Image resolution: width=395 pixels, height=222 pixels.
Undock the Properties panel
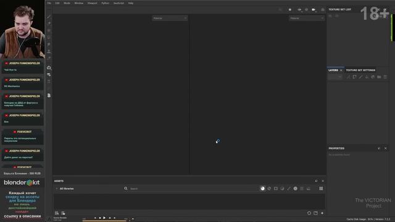pos(379,148)
